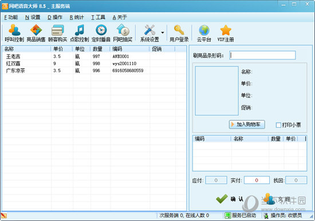
Task: Click cart list 名称 header
Action: (x=250, y=139)
